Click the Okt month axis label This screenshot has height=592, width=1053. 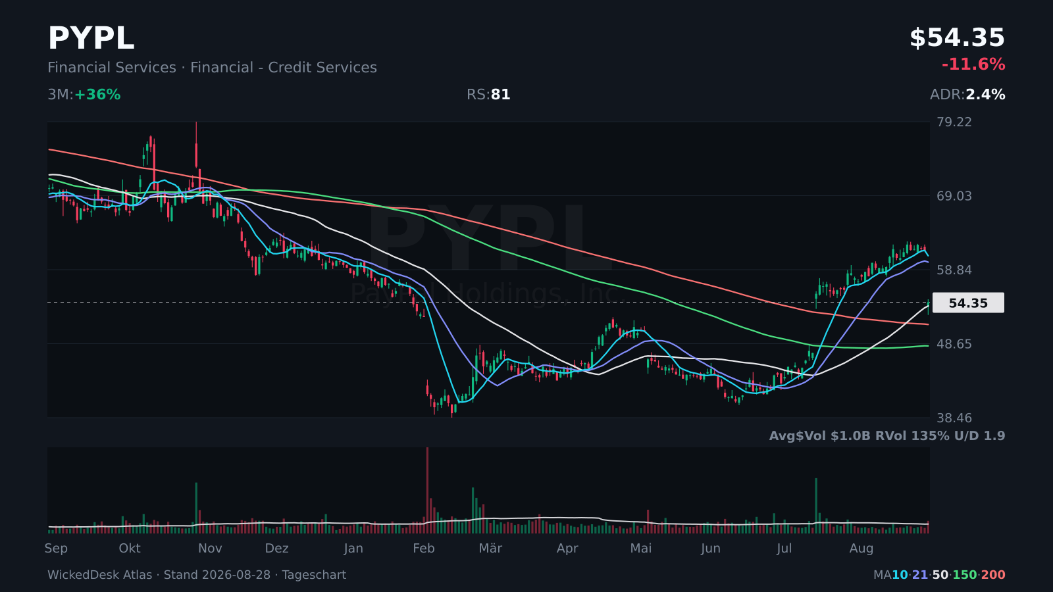pos(130,549)
